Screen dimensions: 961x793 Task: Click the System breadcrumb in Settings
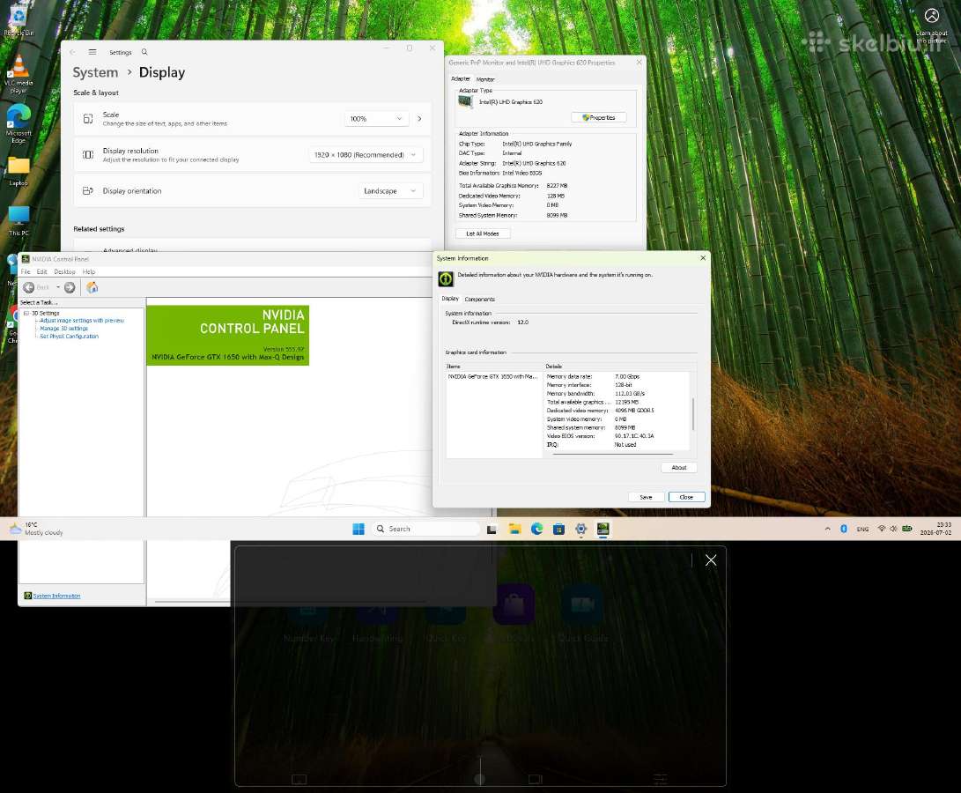tap(96, 72)
